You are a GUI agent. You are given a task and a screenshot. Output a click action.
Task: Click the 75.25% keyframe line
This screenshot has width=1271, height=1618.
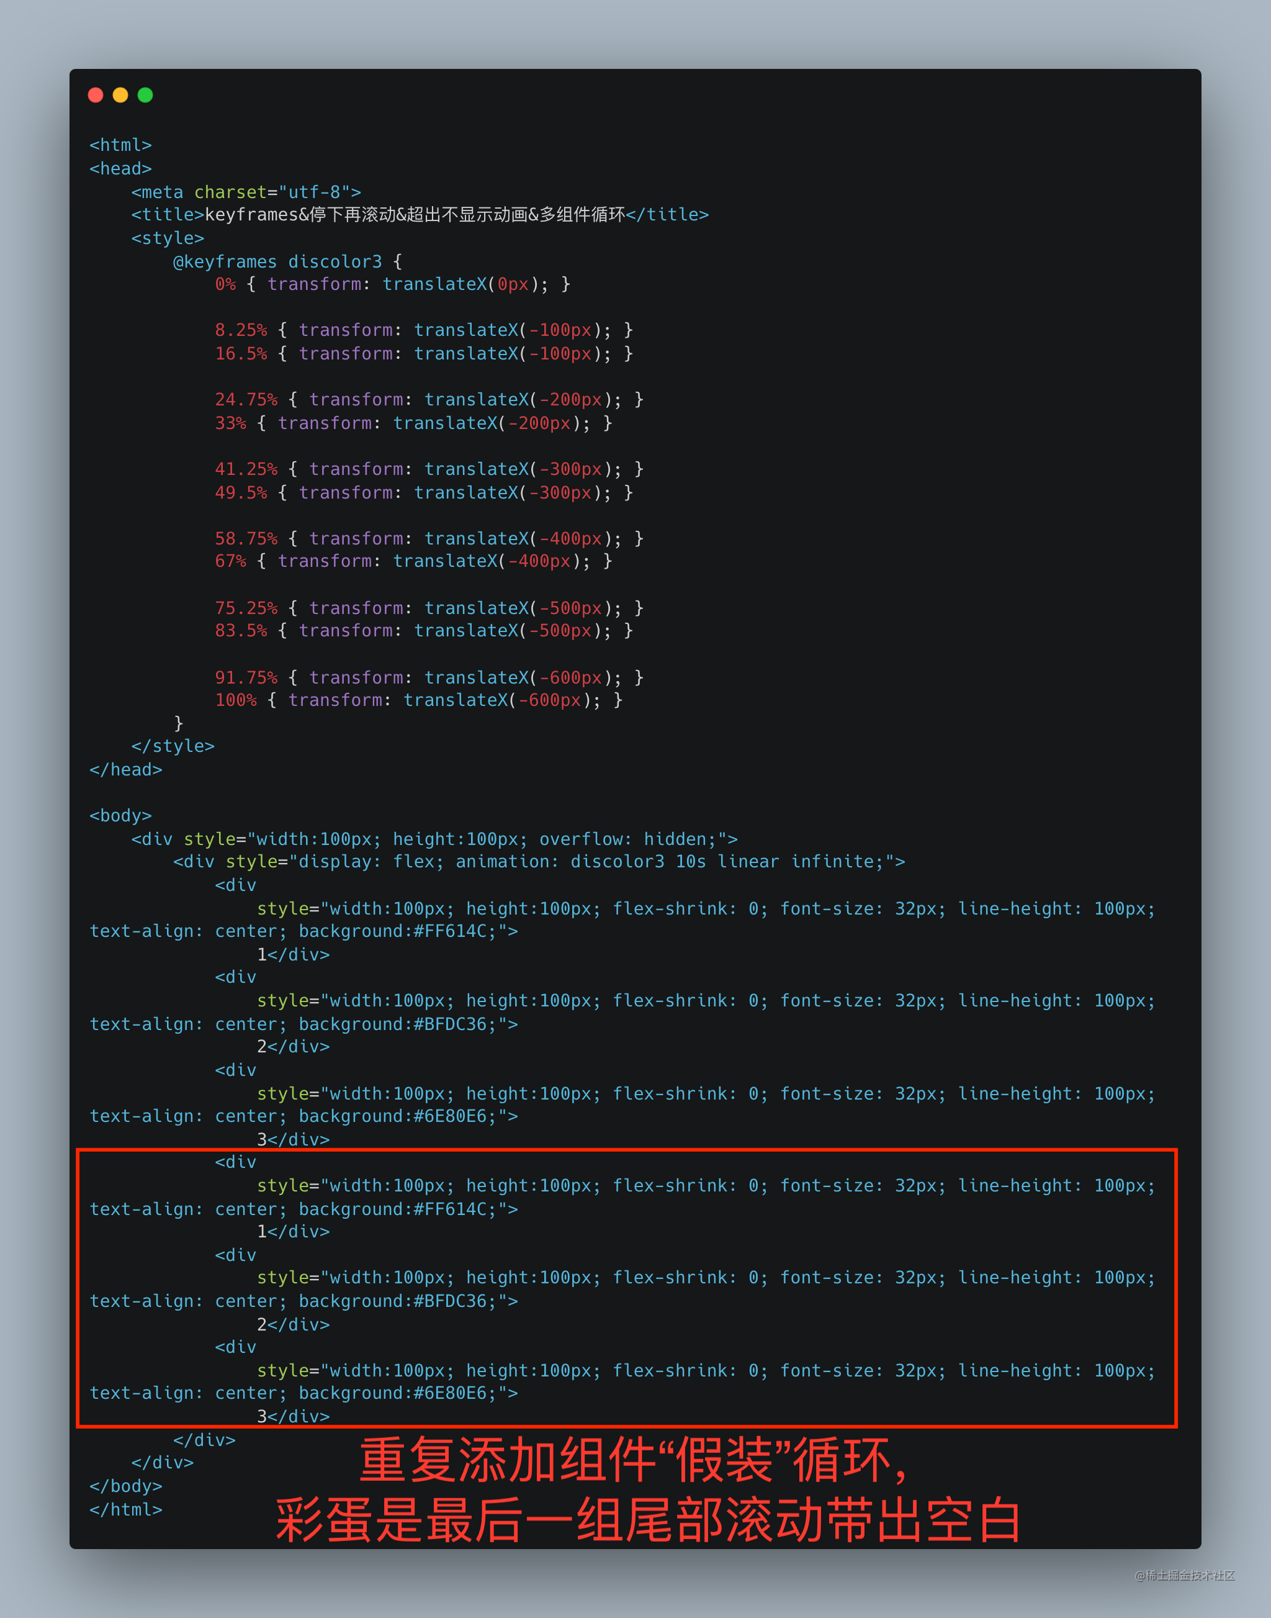pos(429,608)
